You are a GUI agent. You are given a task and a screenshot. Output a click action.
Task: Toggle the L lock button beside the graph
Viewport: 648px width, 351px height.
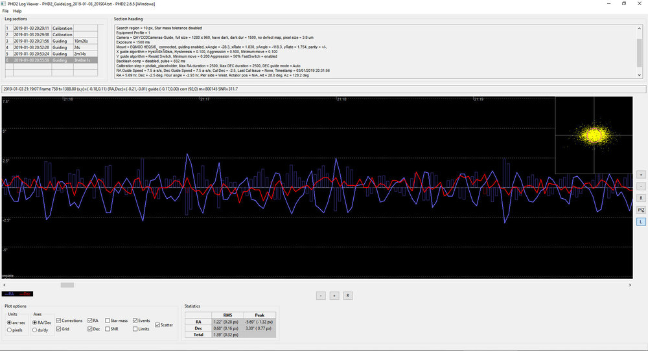pyautogui.click(x=641, y=221)
